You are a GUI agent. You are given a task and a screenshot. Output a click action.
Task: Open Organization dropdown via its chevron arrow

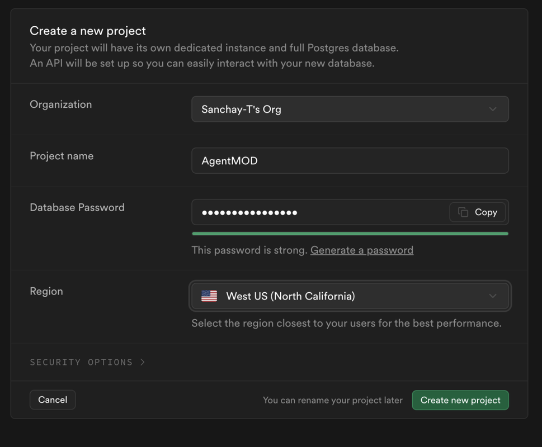493,109
